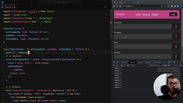
Task: Click the Login button
Action: click(x=173, y=14)
